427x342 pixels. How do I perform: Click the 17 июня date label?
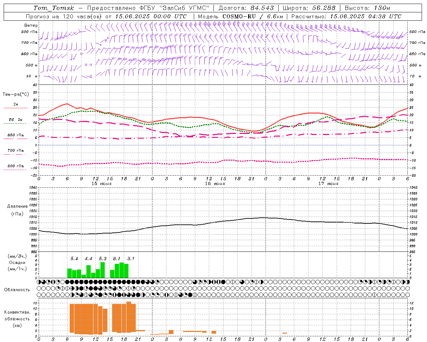pyautogui.click(x=328, y=184)
